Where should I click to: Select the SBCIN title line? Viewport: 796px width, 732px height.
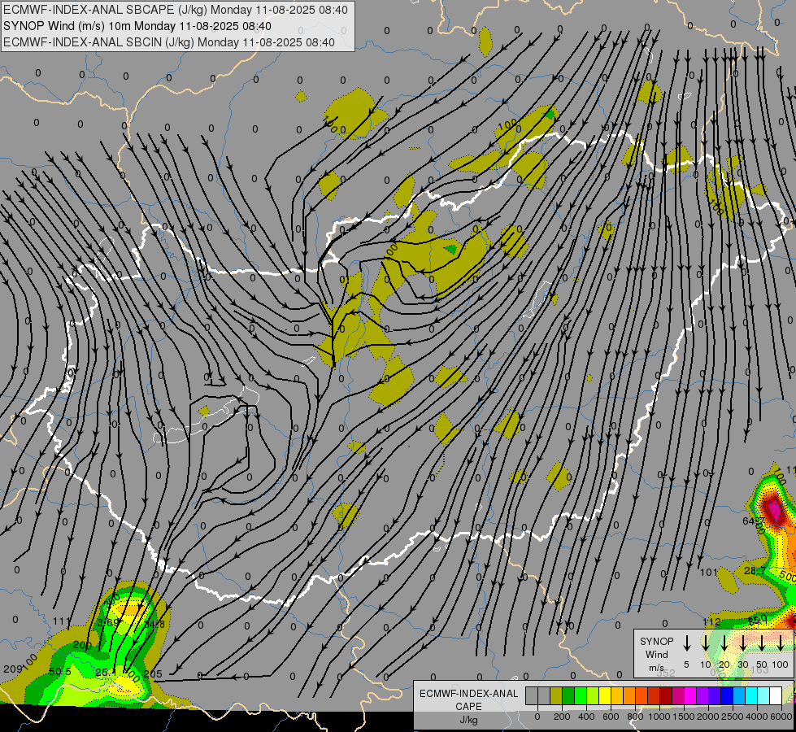pos(169,42)
